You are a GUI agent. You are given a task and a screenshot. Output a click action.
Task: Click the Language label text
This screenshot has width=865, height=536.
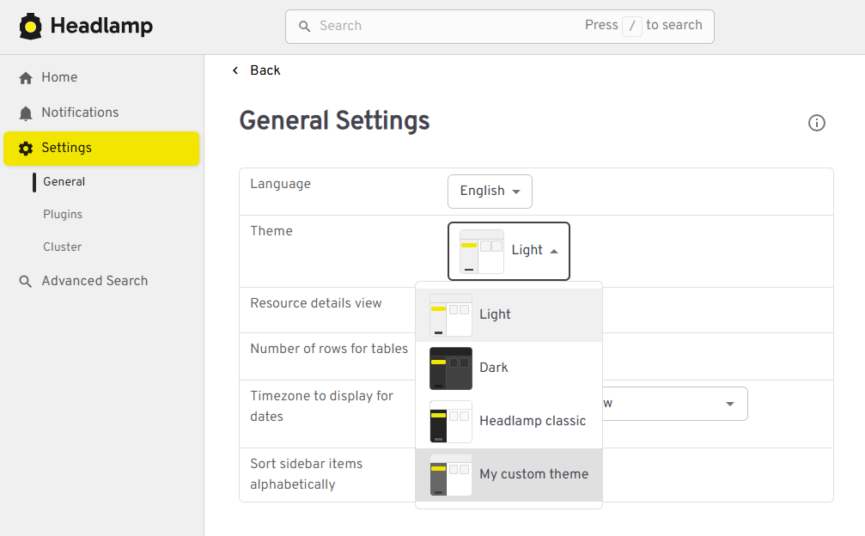tap(280, 184)
